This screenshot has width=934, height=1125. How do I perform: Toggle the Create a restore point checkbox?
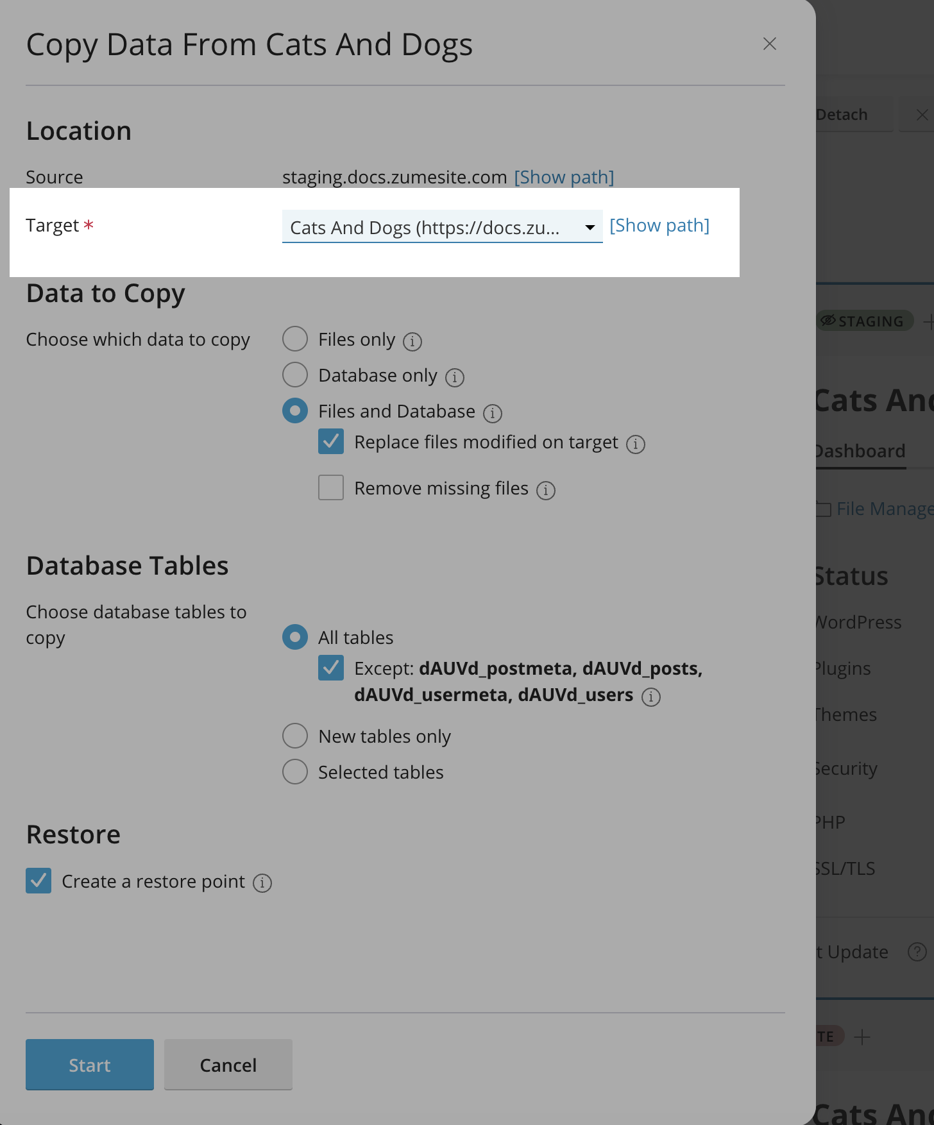tap(38, 881)
